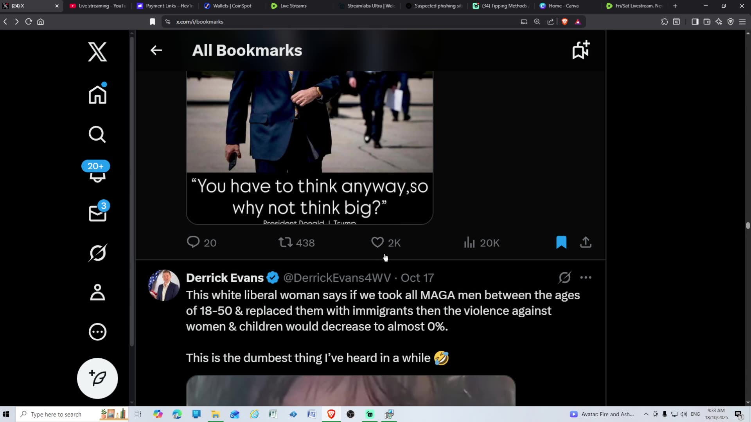The width and height of the screenshot is (751, 422).
Task: Open Profile icon in sidebar
Action: coord(97,292)
